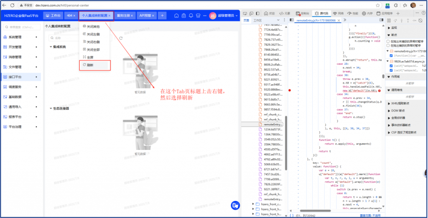Screen dimensions: 428x218
Task: Choose 关闭全部 in the context menu
Action: [94, 49]
